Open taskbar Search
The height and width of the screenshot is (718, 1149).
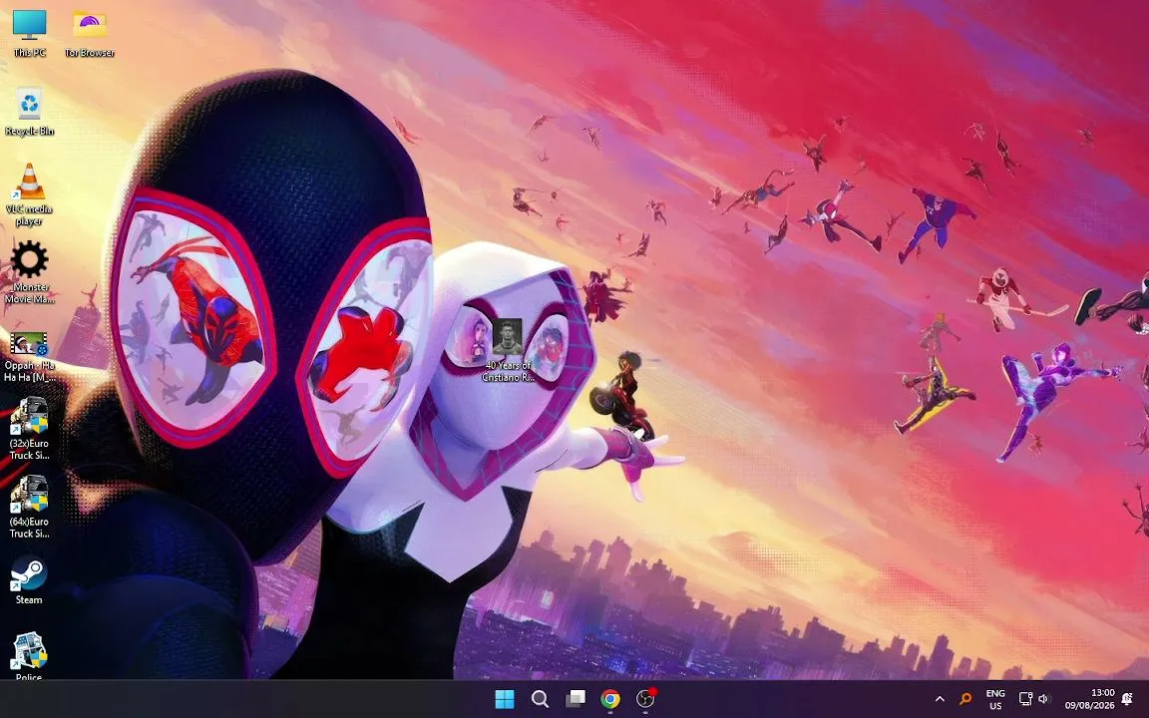(540, 699)
